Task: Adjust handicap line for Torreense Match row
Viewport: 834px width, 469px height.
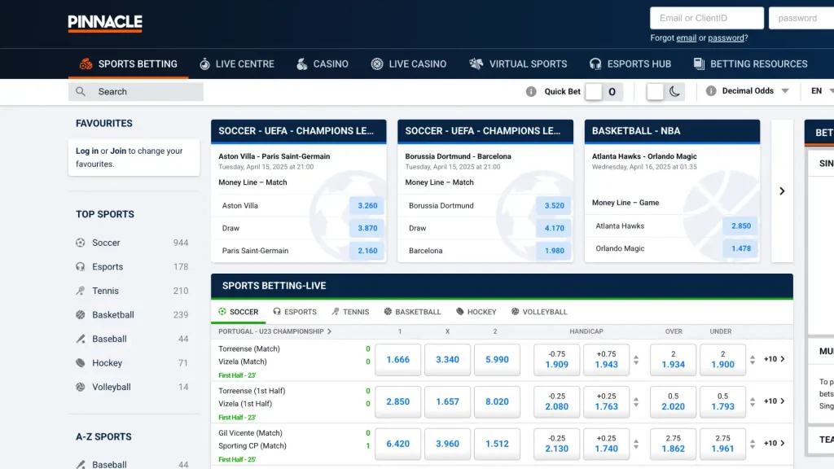Action: [x=636, y=359]
